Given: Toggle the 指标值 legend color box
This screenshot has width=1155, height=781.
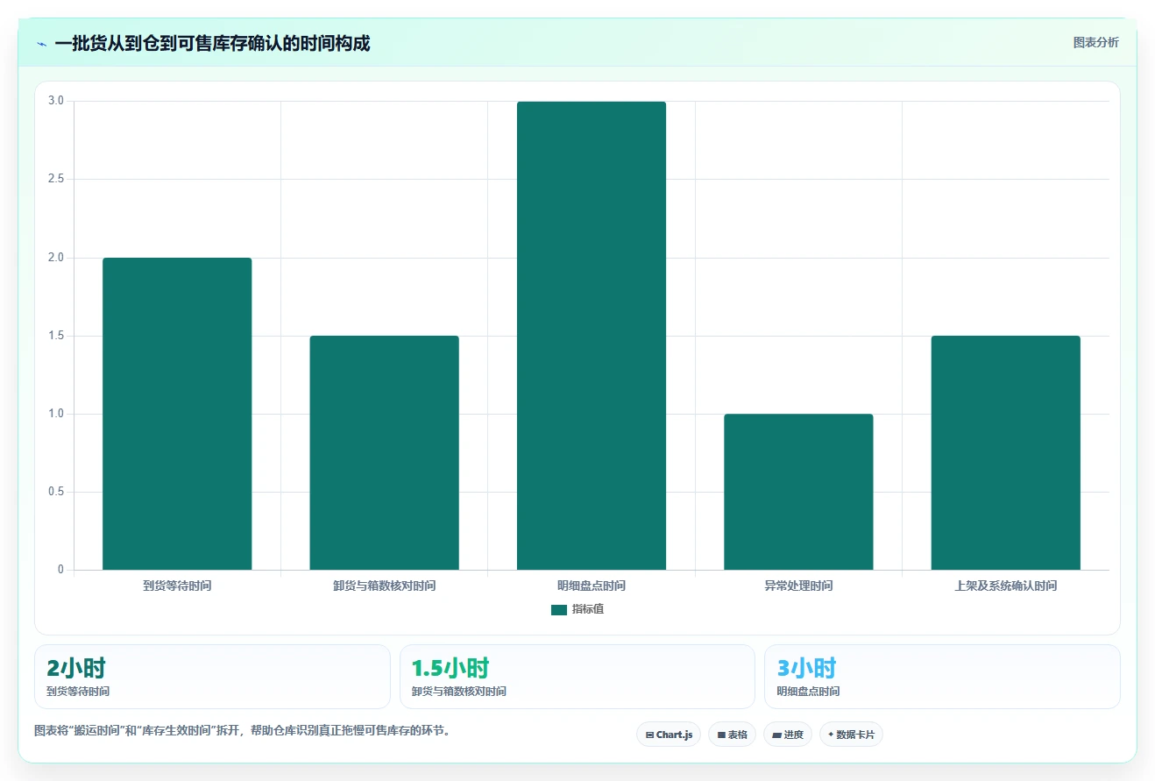Looking at the screenshot, I should click(x=559, y=610).
